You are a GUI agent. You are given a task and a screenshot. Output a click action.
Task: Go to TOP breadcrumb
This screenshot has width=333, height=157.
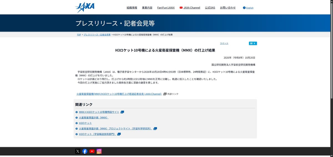pyautogui.click(x=79, y=35)
